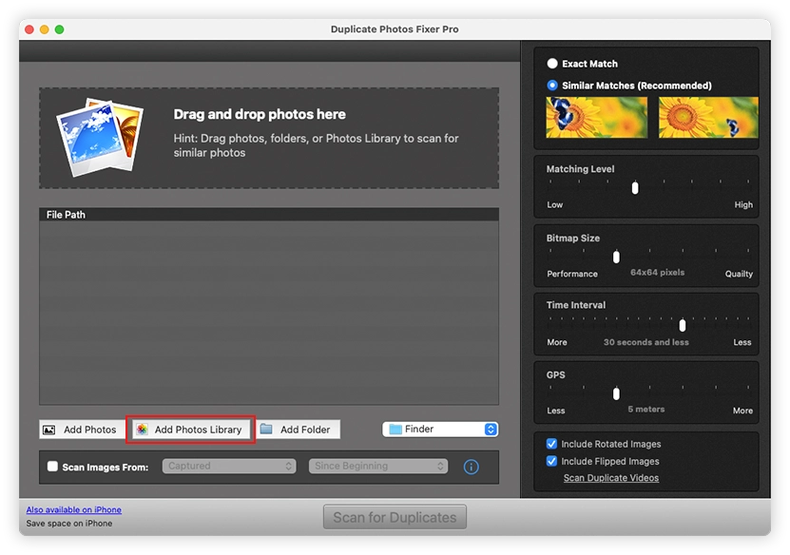Image resolution: width=790 pixels, height=555 pixels.
Task: Click the Photos app flower icon
Action: [142, 430]
